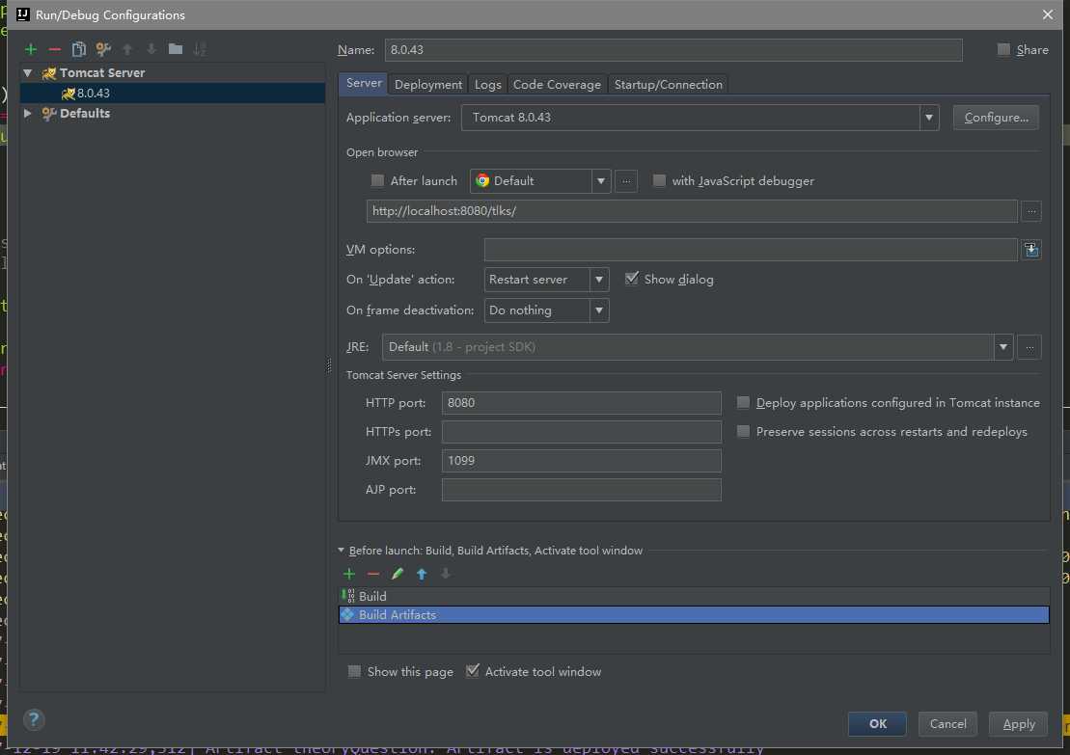Click the Chrome browser icon

coord(482,180)
